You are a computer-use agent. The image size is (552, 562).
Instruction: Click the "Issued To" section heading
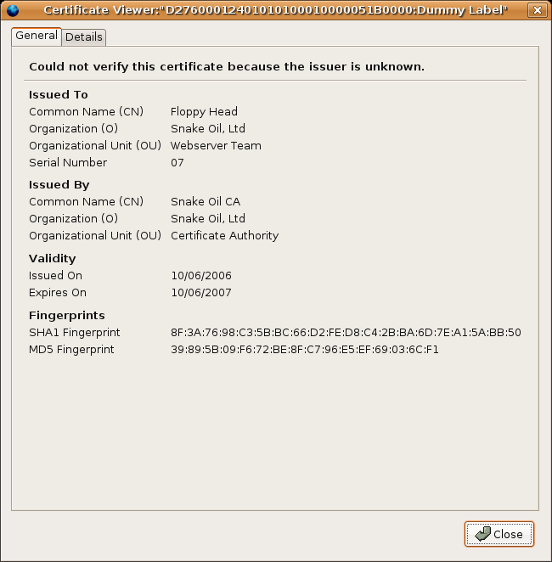(x=59, y=95)
